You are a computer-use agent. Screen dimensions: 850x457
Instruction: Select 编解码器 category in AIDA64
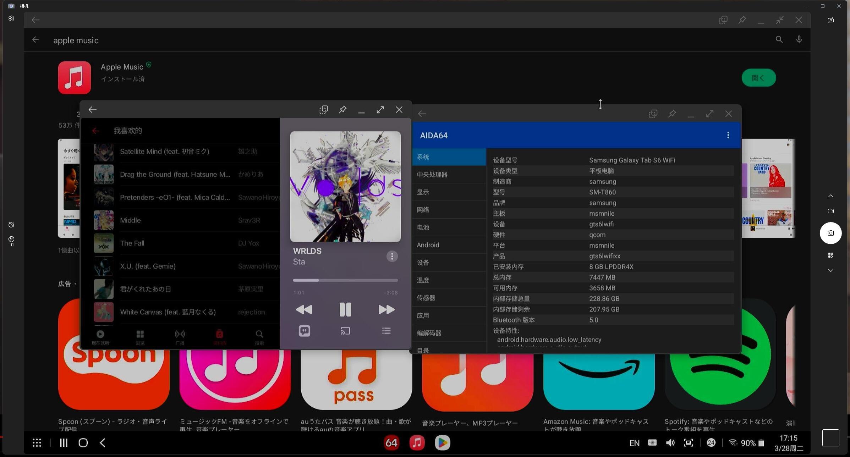pos(449,333)
